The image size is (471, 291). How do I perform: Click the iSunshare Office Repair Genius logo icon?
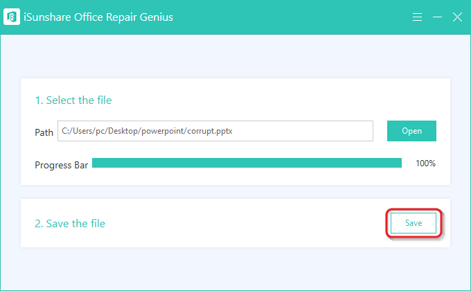pos(12,17)
